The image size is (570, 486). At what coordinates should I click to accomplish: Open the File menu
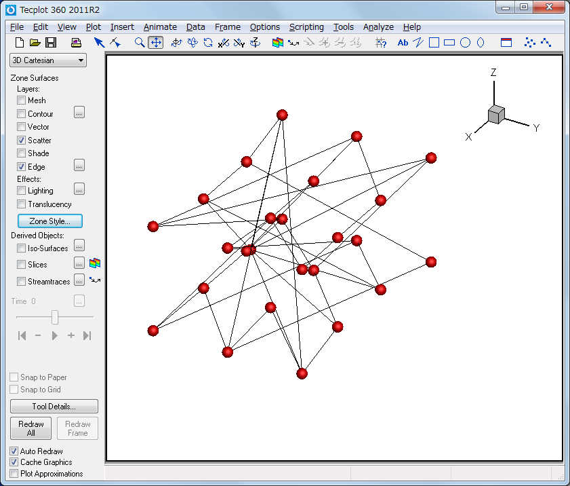[17, 27]
